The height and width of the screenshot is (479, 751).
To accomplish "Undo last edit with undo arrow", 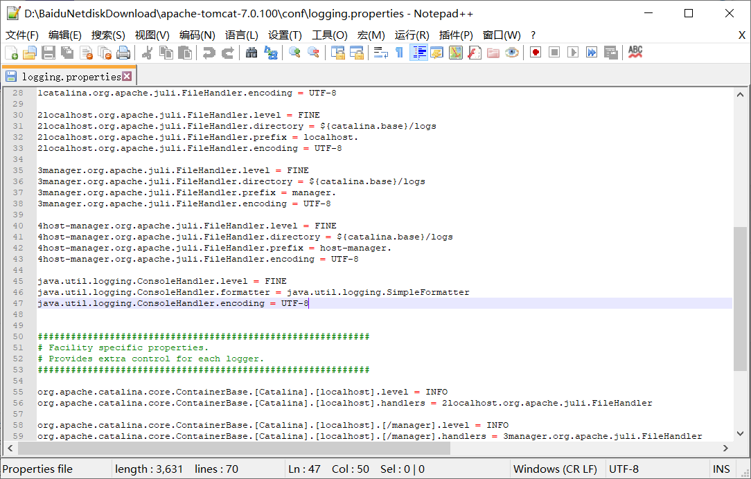I will pyautogui.click(x=209, y=53).
